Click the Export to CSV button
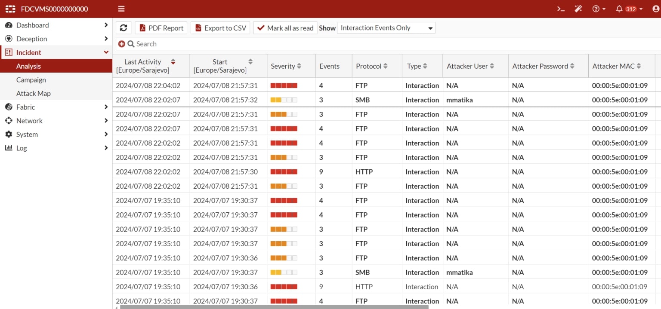 (220, 28)
